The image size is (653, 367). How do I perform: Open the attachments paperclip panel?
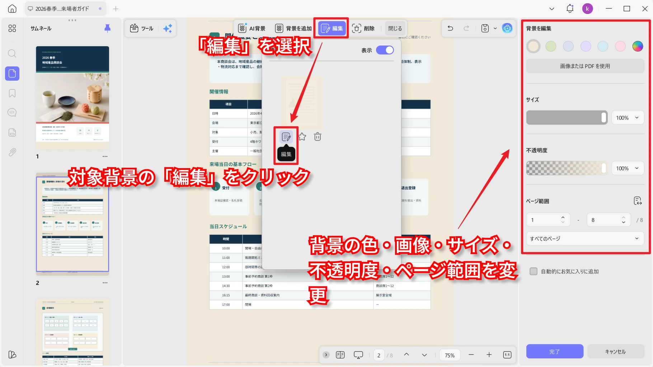pyautogui.click(x=12, y=152)
